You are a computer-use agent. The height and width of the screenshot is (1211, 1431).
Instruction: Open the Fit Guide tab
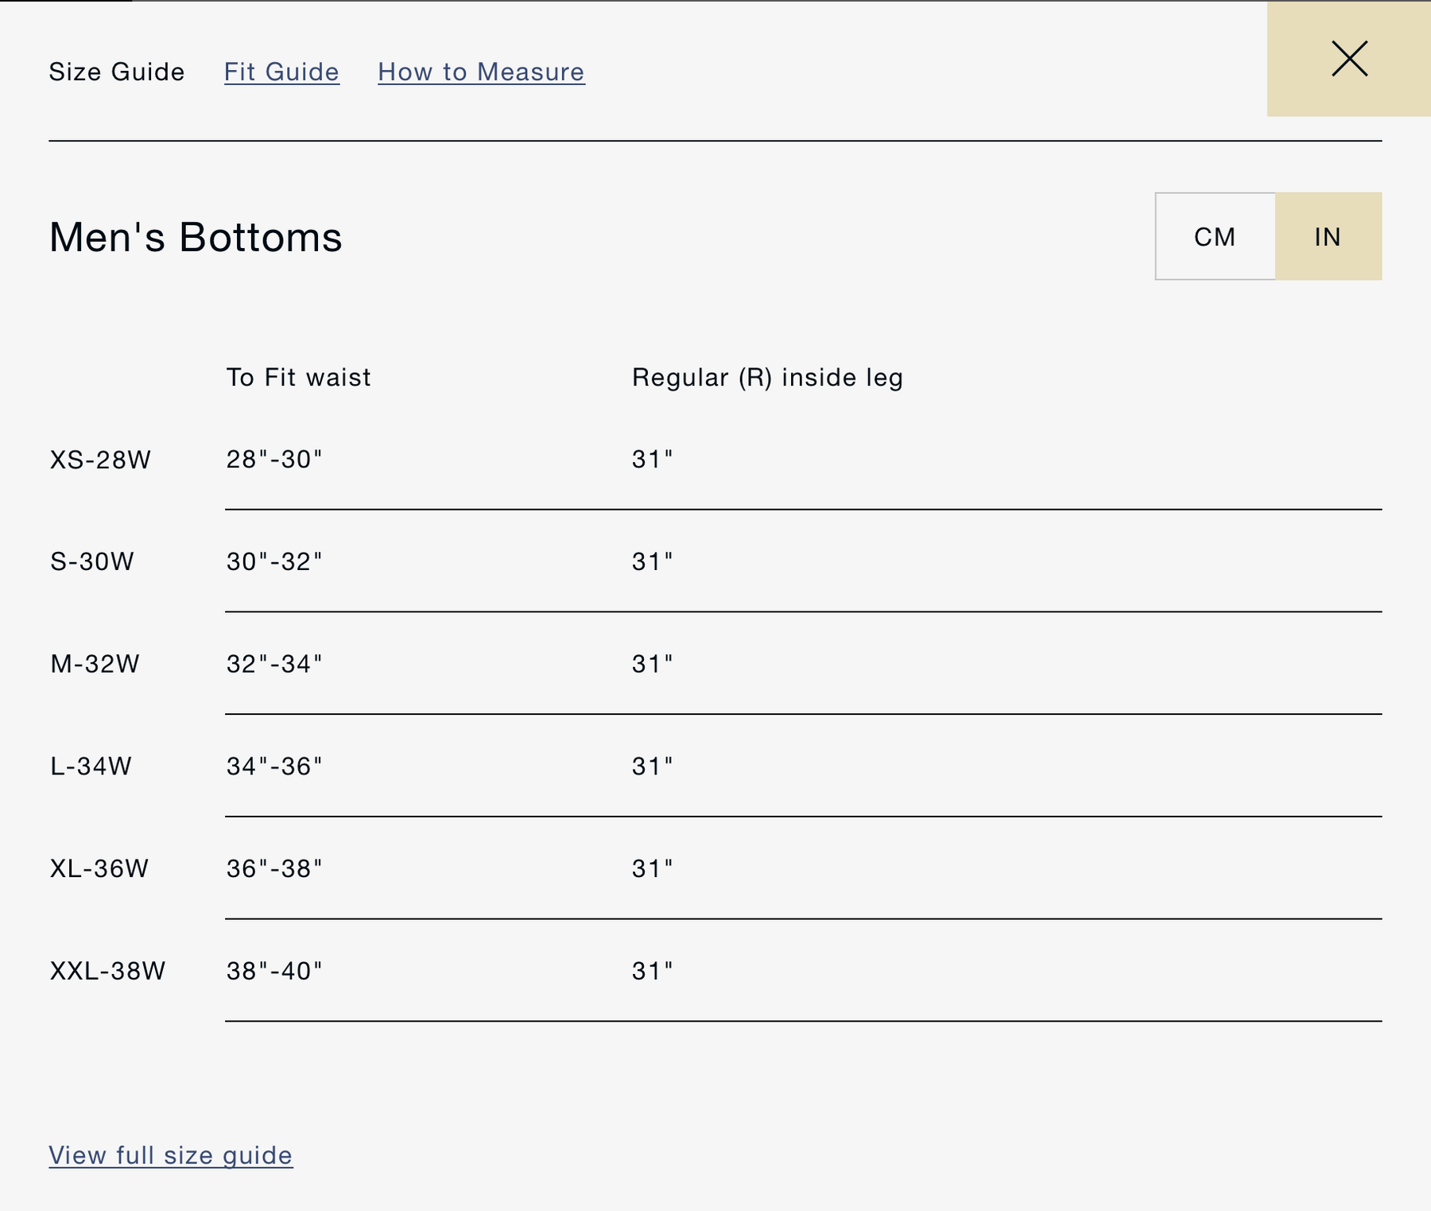281,72
